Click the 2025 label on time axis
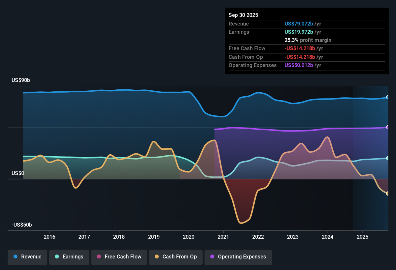Image resolution: width=396 pixels, height=270 pixels. click(x=362, y=237)
